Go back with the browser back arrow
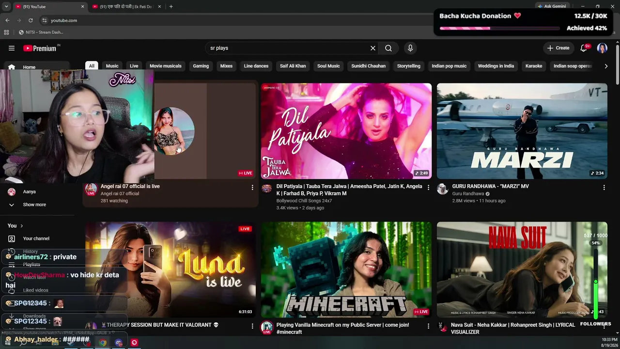 click(7, 20)
